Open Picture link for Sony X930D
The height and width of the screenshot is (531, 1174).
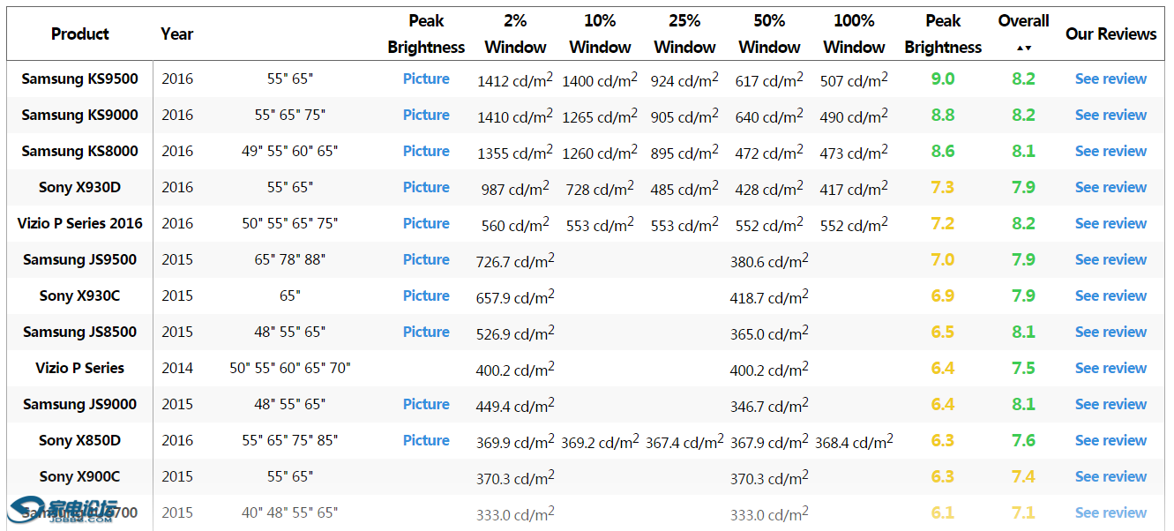426,187
